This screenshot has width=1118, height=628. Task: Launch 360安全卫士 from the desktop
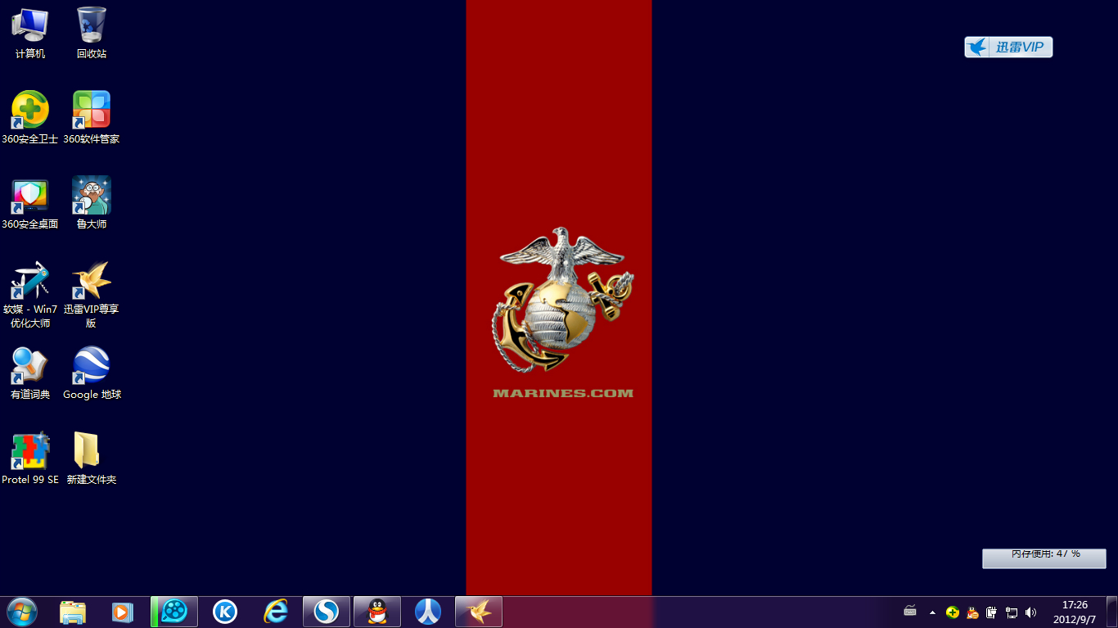click(x=30, y=118)
